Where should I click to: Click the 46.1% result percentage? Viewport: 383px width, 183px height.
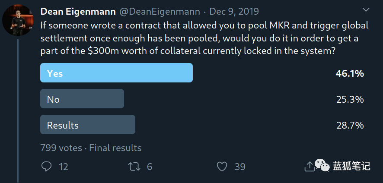pyautogui.click(x=350, y=73)
